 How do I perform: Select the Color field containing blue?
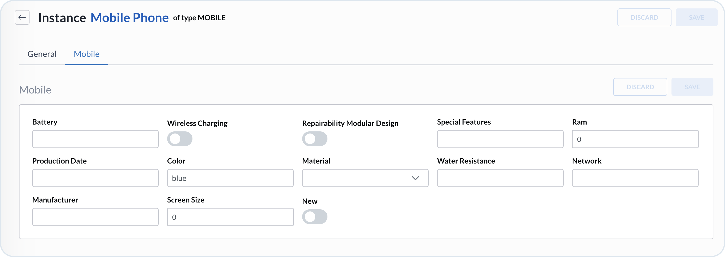click(x=230, y=178)
